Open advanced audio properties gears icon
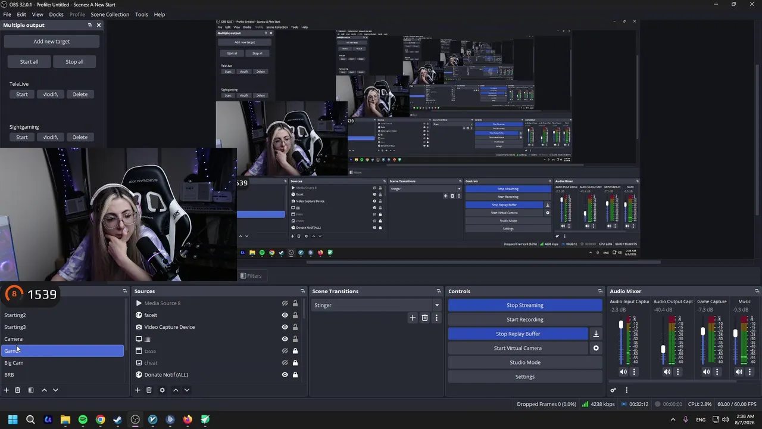762x429 pixels. pos(613,390)
